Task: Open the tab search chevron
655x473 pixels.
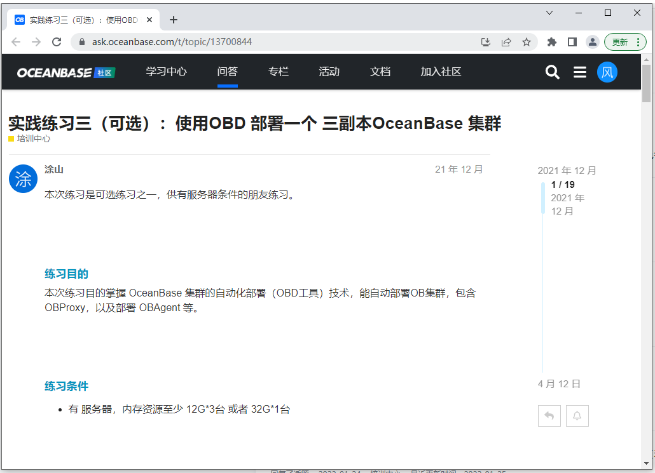Action: (x=549, y=13)
